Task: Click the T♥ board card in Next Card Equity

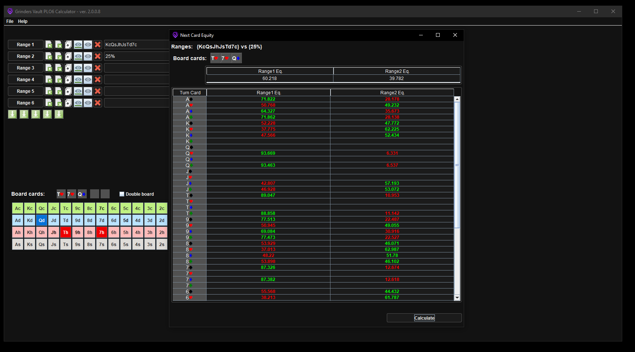Action: click(215, 58)
